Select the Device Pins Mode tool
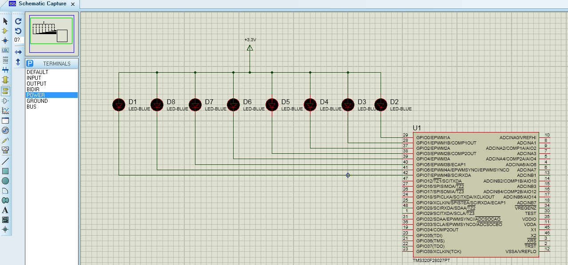 pos(5,101)
